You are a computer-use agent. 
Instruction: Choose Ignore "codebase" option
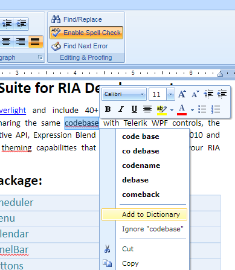153,229
